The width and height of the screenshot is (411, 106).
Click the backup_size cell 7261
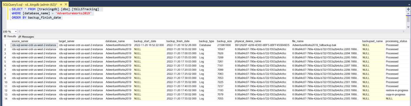225,61
